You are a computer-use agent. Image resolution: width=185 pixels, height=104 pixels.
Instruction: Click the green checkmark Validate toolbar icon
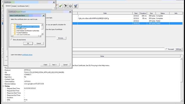tap(61, 6)
